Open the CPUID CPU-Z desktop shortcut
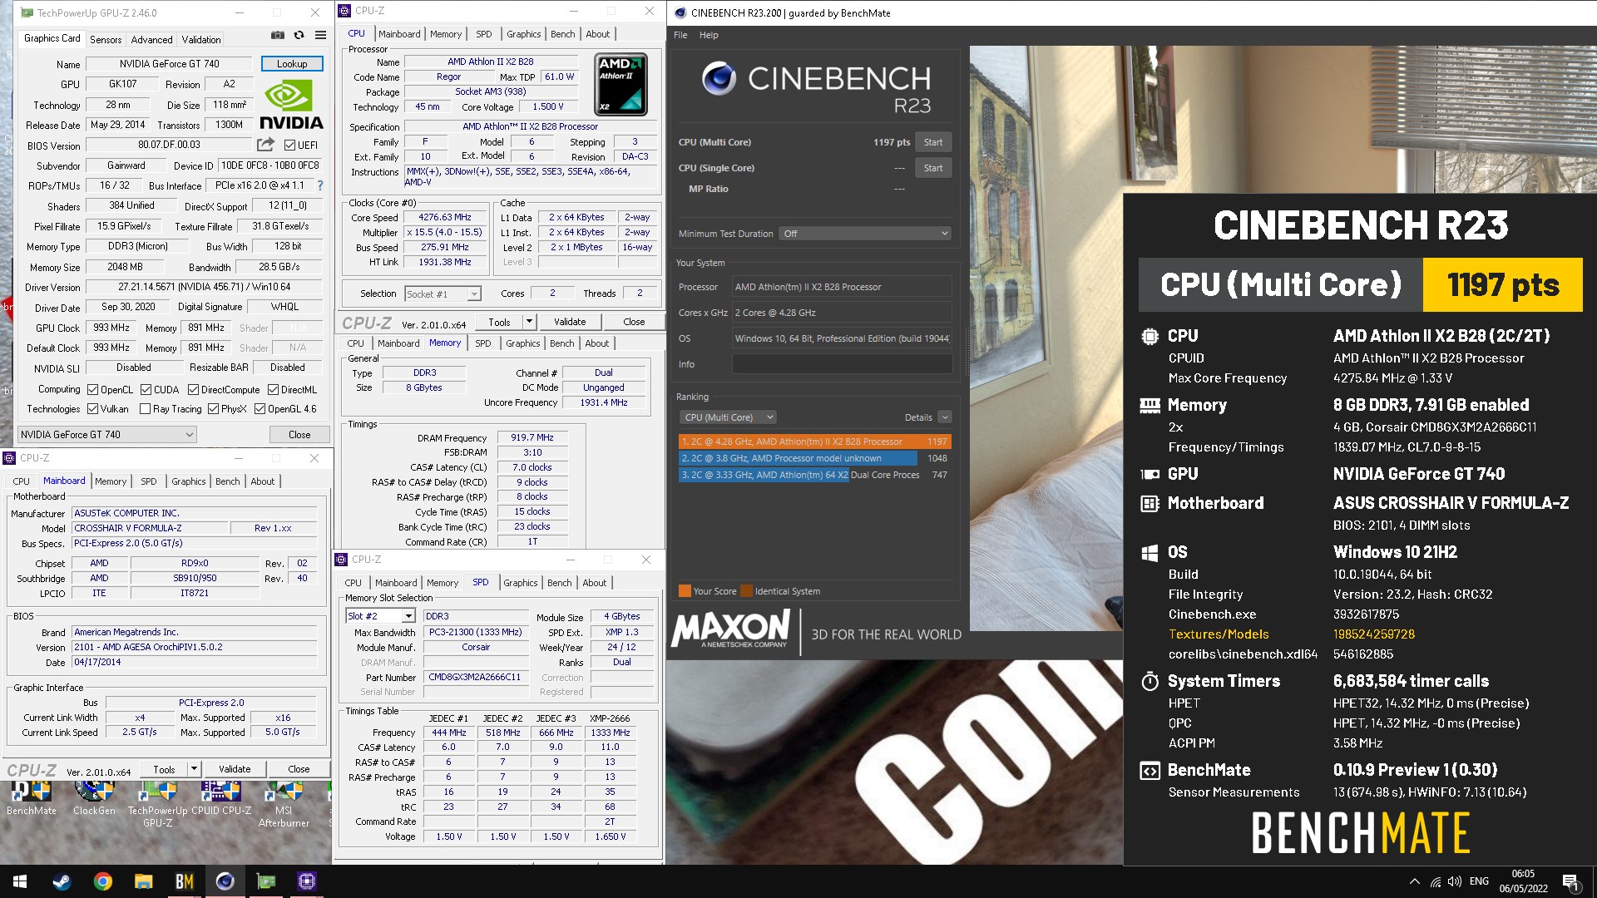The width and height of the screenshot is (1597, 898). pyautogui.click(x=221, y=798)
